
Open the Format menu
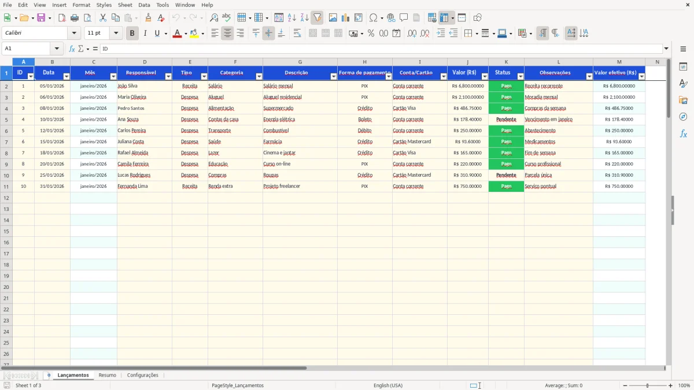81,5
